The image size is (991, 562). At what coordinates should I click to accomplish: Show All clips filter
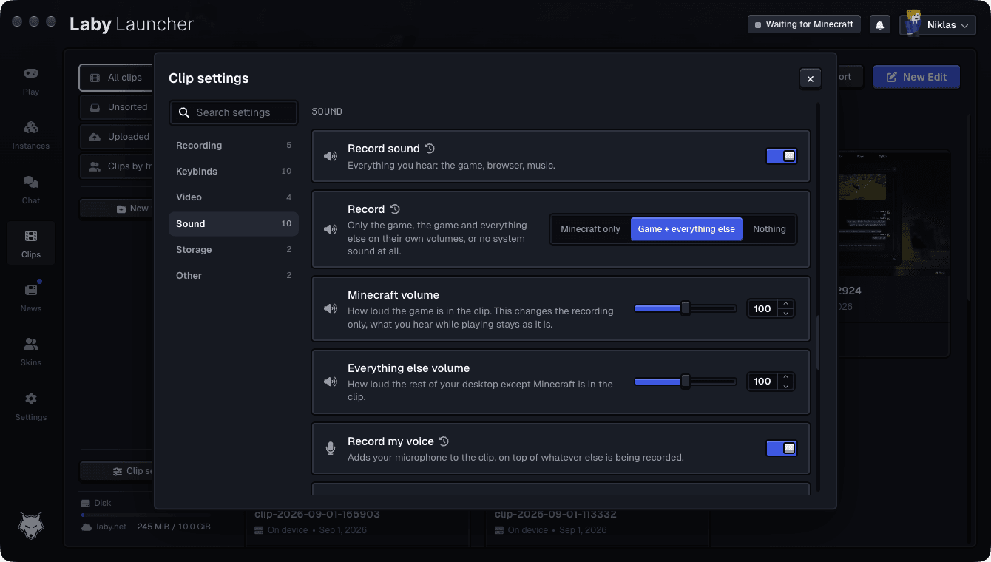[116, 78]
